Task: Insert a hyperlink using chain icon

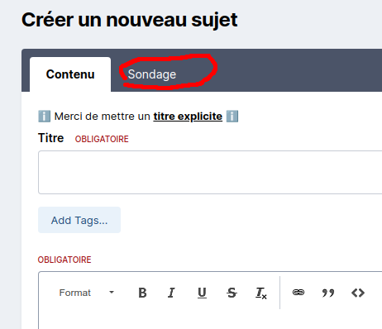Action: tap(298, 293)
